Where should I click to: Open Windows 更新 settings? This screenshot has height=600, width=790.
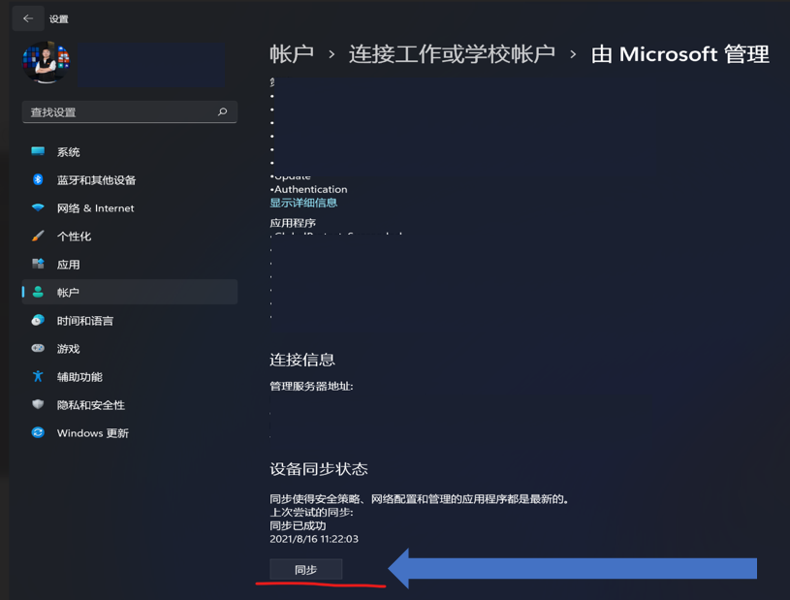[x=92, y=432]
